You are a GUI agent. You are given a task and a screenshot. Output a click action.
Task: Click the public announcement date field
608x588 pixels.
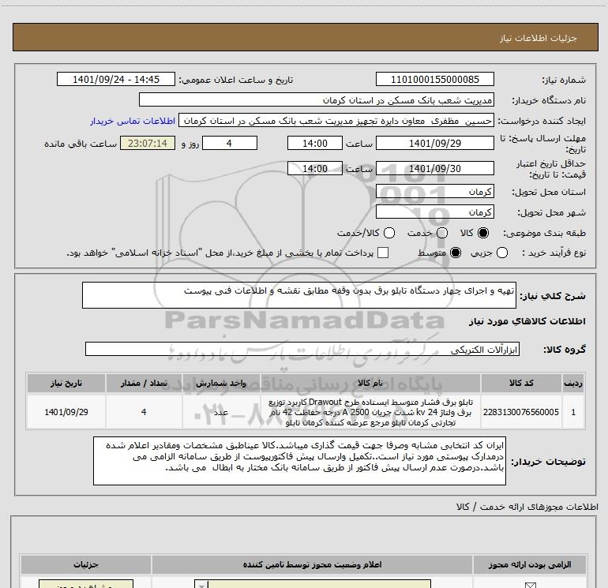point(116,80)
